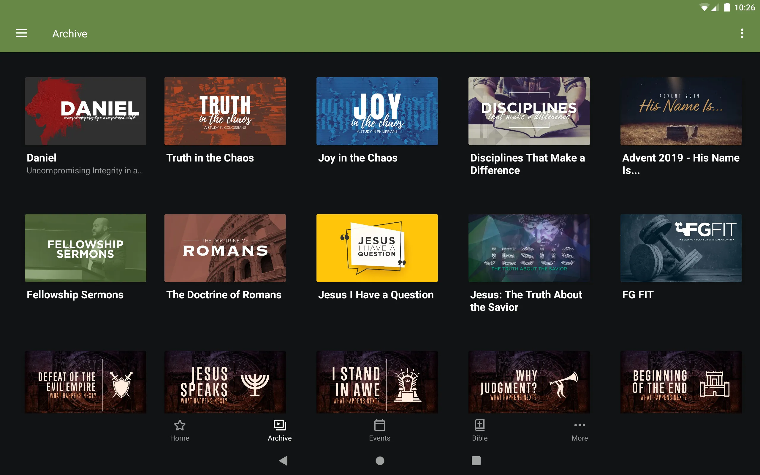Open Truth in the Chaos series
The height and width of the screenshot is (475, 760).
point(225,110)
